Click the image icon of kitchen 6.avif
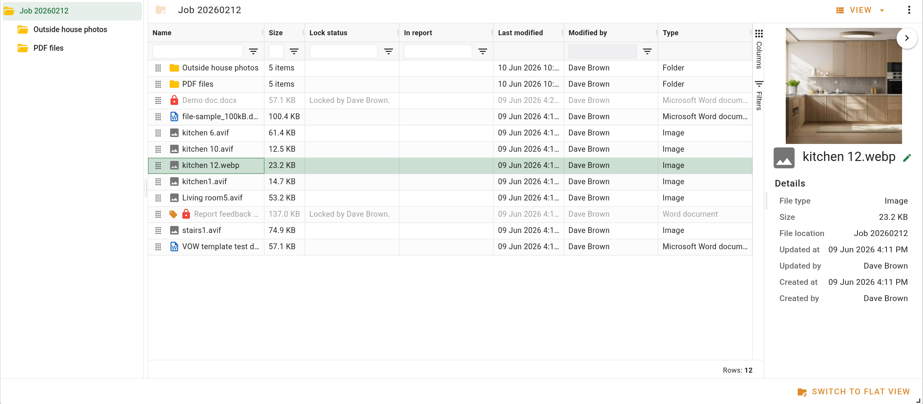Image resolution: width=923 pixels, height=404 pixels. (174, 133)
